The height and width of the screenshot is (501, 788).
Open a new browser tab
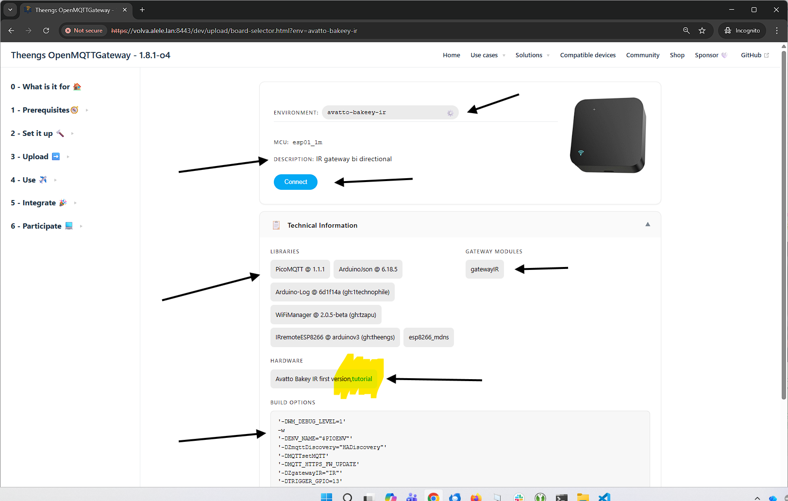pyautogui.click(x=142, y=10)
